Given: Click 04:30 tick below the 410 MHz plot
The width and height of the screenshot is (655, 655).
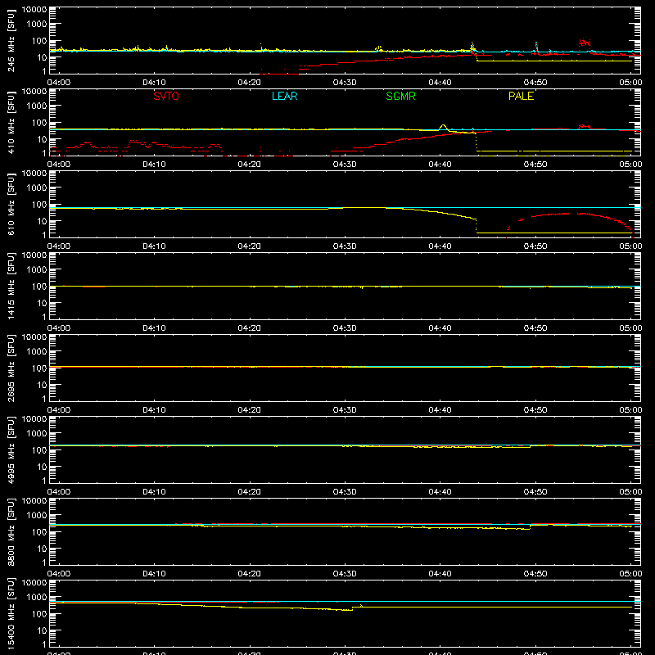Looking at the screenshot, I should [x=345, y=165].
